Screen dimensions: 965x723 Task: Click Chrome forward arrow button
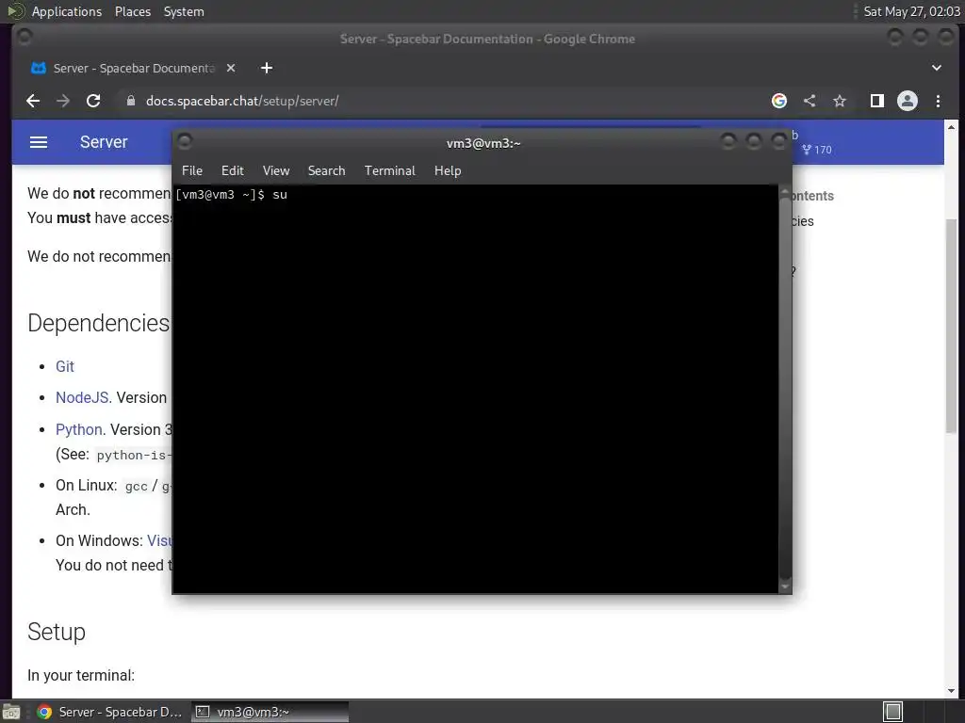coord(63,101)
